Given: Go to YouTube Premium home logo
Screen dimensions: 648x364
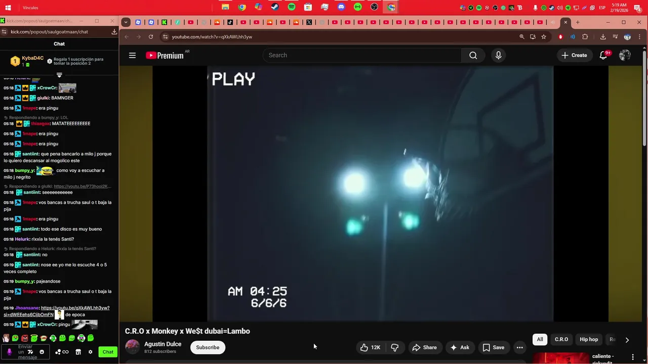Looking at the screenshot, I should coord(165,55).
